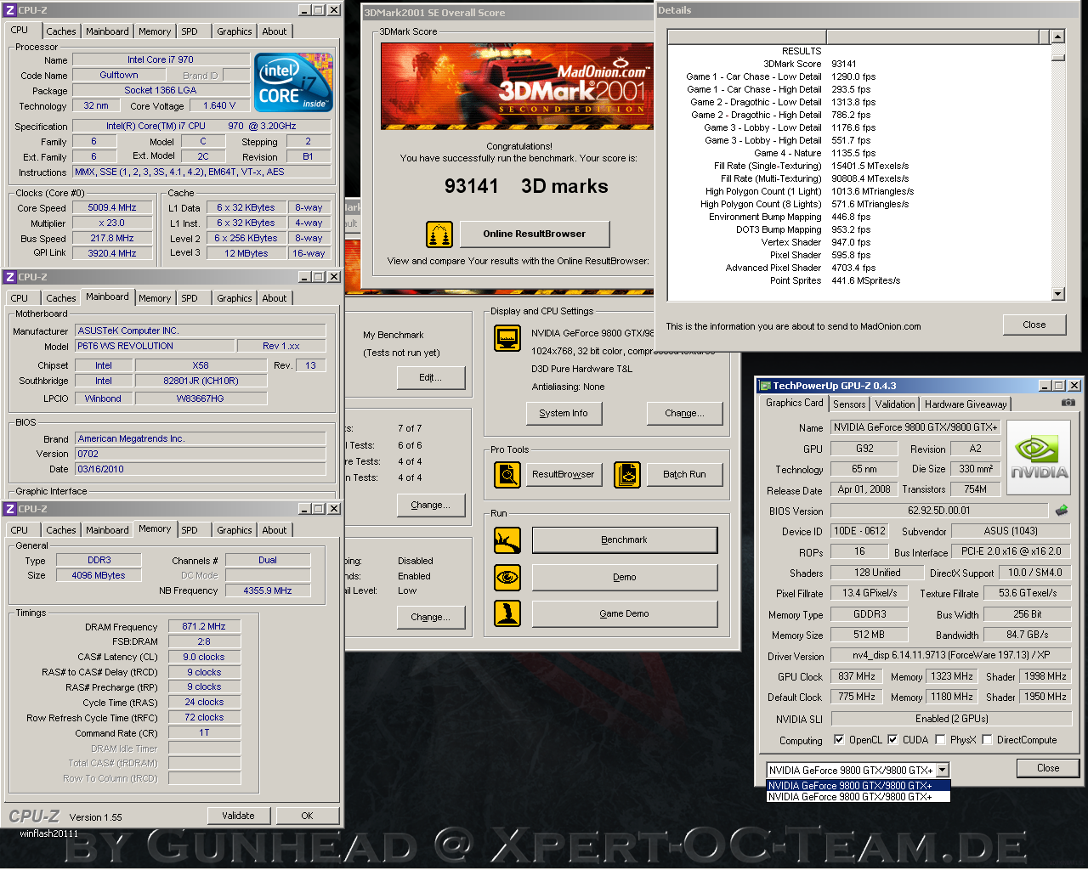This screenshot has width=1088, height=870.
Task: Open About tab in CPU-Z Mainboard window
Action: click(x=275, y=298)
